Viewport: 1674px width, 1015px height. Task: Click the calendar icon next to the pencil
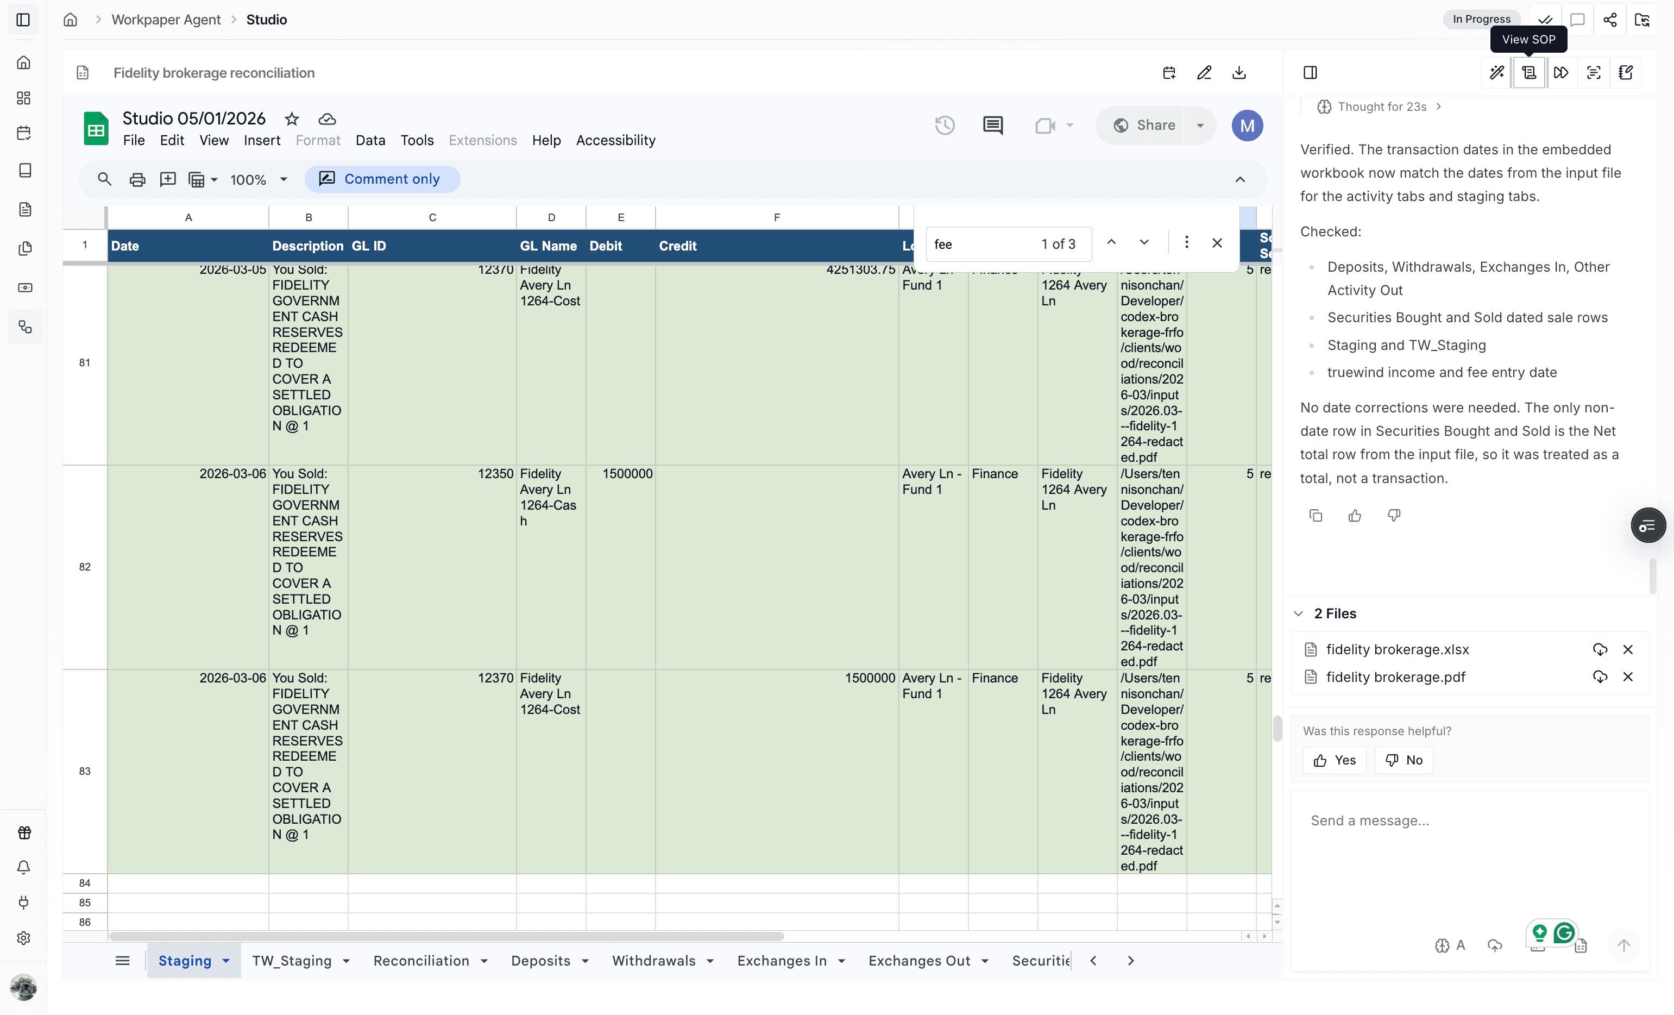click(1169, 73)
